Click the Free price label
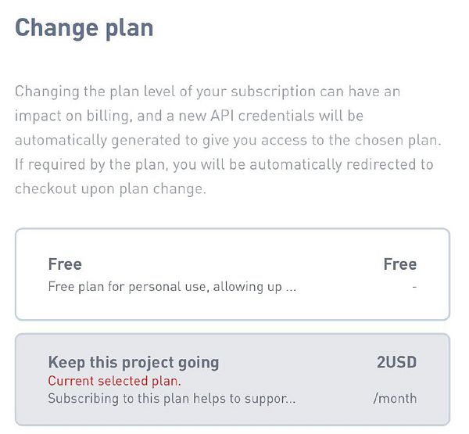This screenshot has width=469, height=434. click(399, 264)
